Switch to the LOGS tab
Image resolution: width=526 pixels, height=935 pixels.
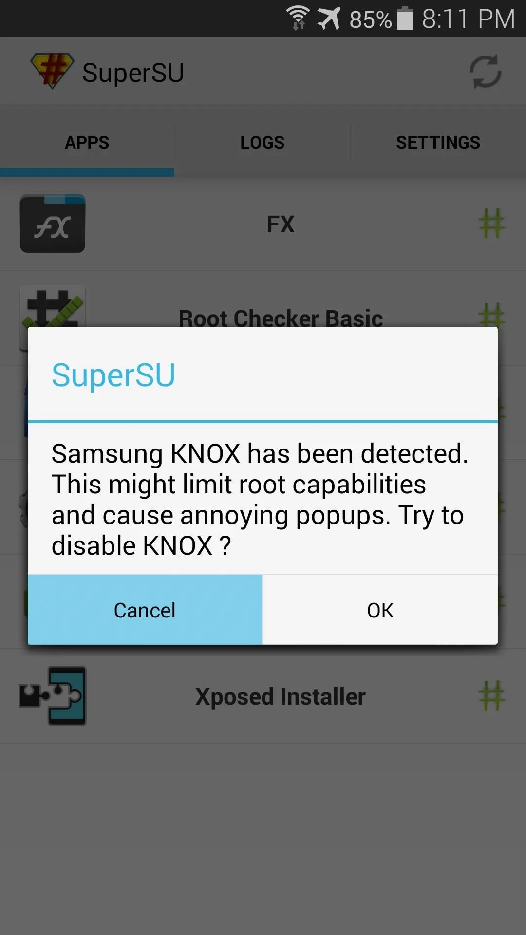pyautogui.click(x=263, y=142)
